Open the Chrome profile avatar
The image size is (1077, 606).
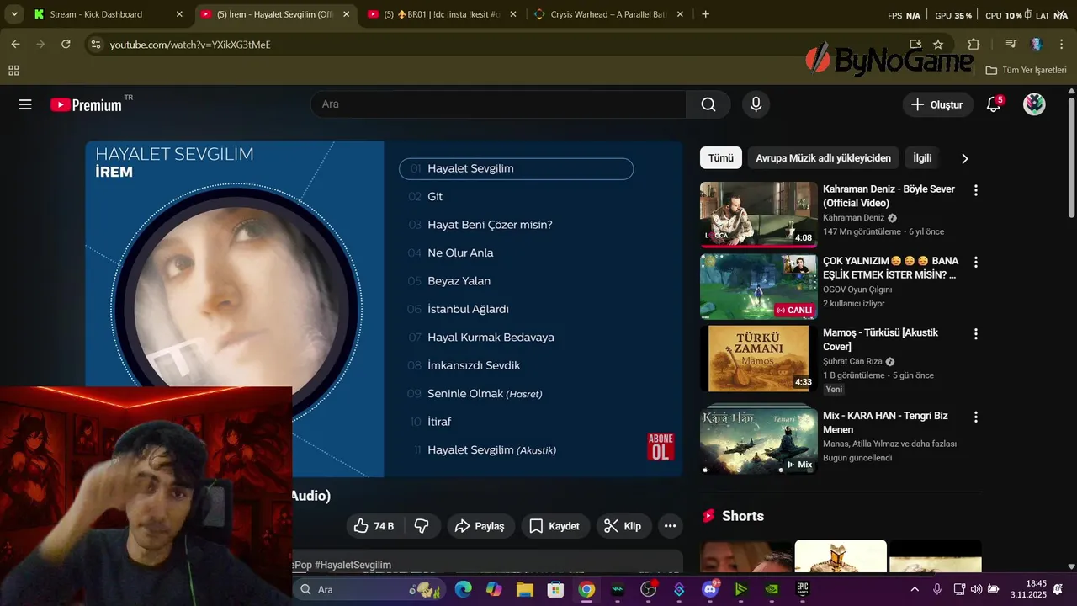point(1037,44)
